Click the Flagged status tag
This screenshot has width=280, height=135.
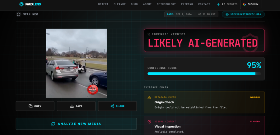tap(255, 121)
